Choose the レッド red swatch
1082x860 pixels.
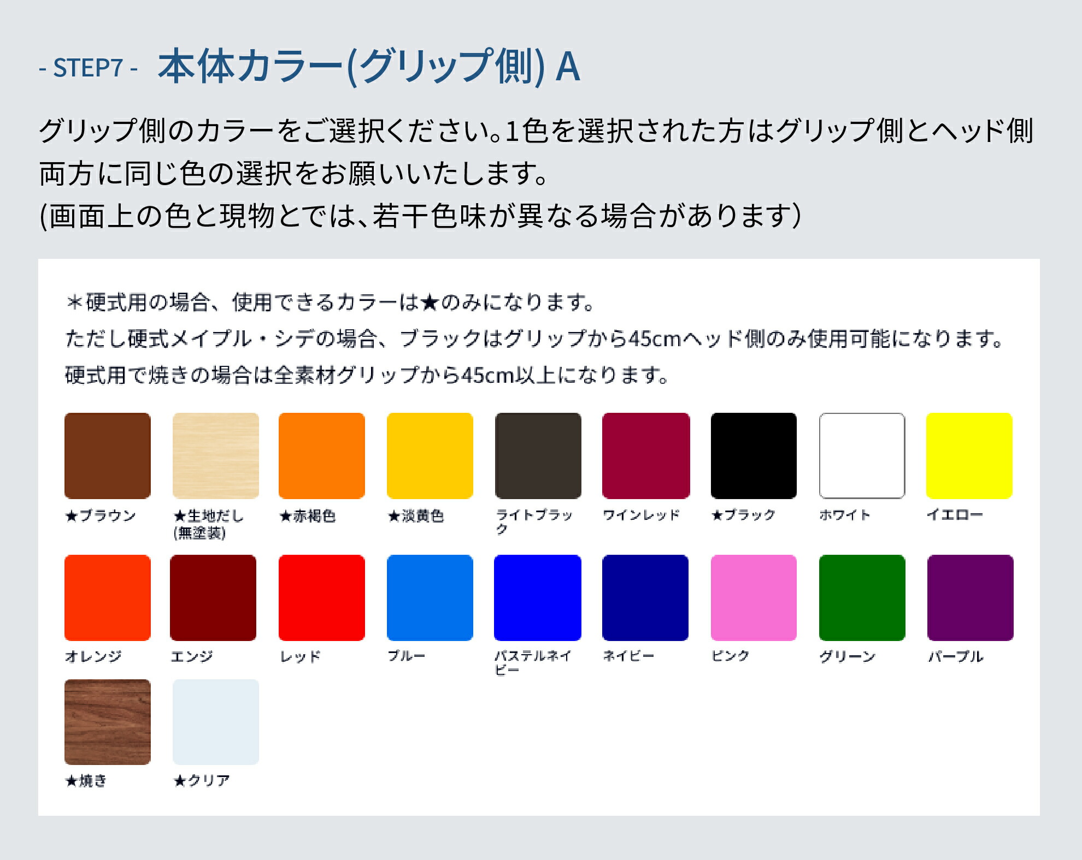(x=322, y=597)
